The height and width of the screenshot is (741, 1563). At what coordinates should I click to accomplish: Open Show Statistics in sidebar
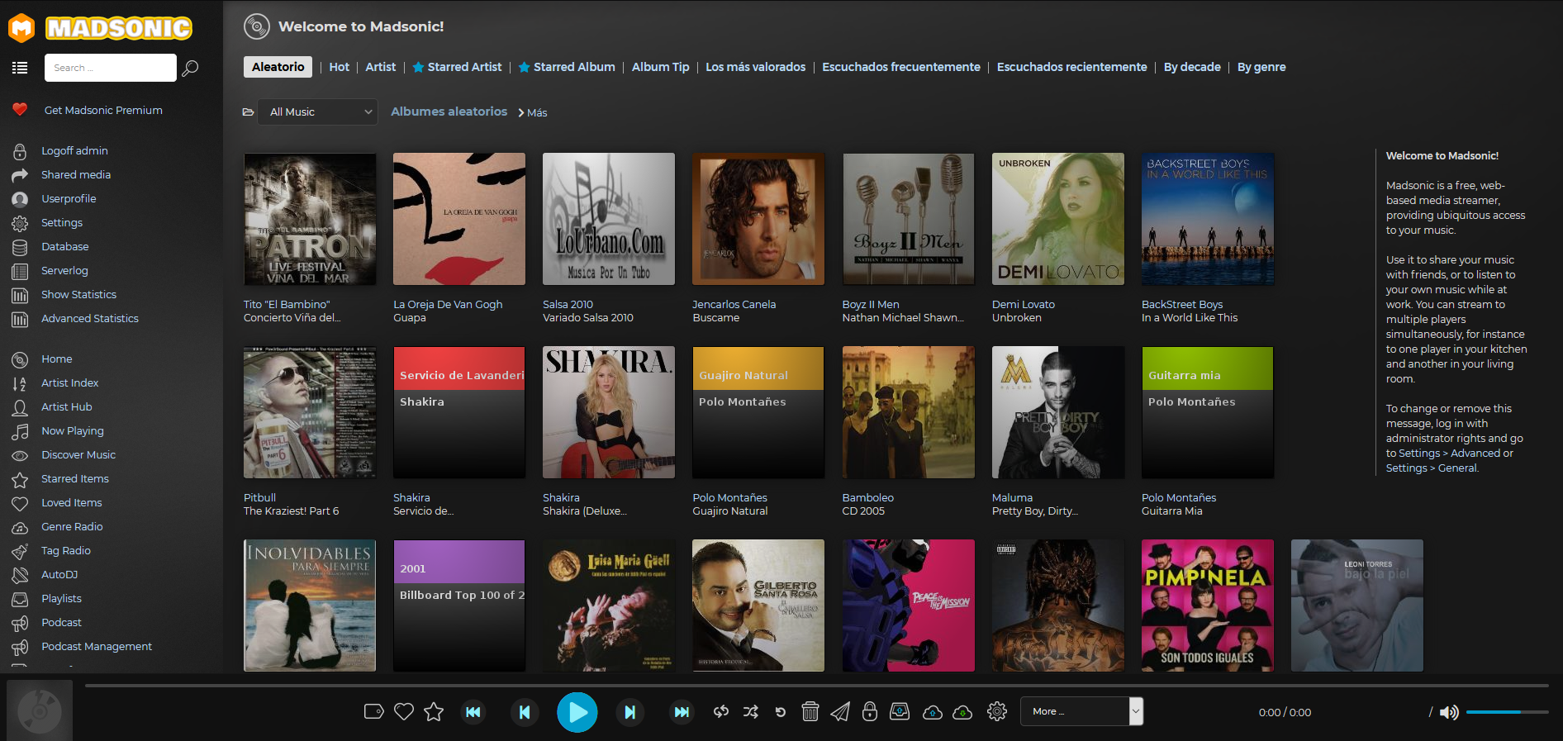78,295
